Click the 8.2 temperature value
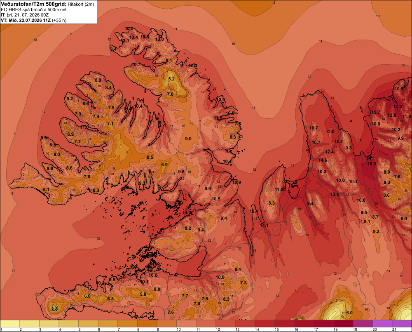Viewport: 412px width, 332px height. (188, 228)
